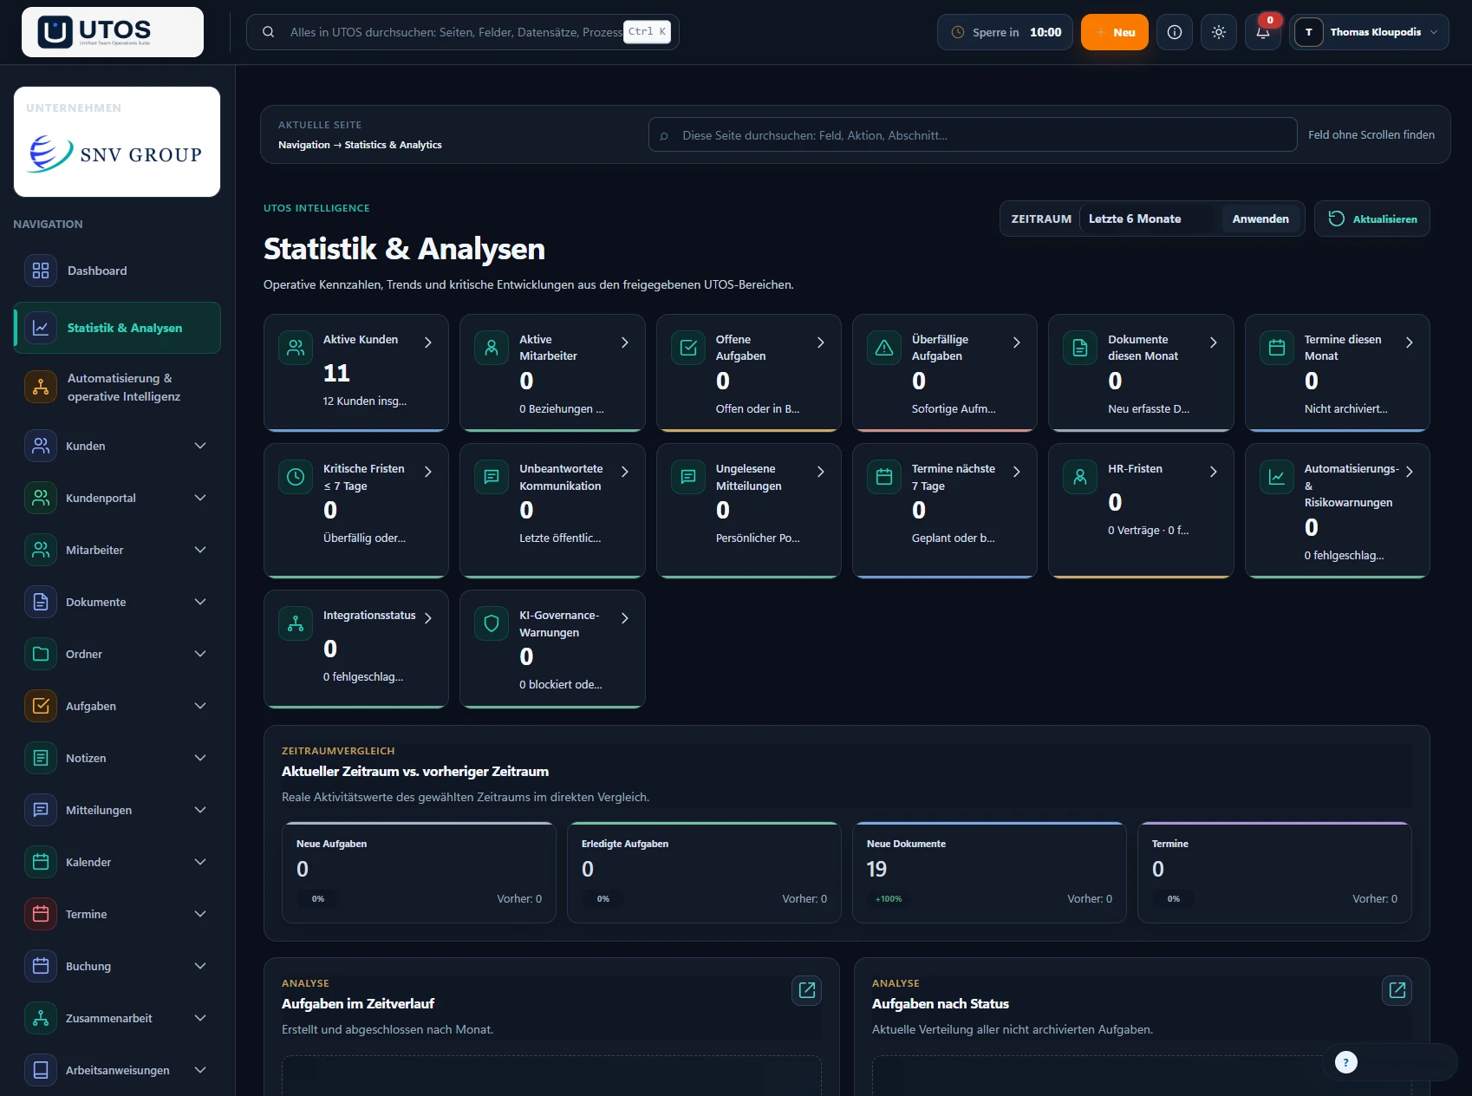Focus the Diese Seite durchsuchen field
Screen dimensions: 1472x1096
pyautogui.click(x=973, y=134)
